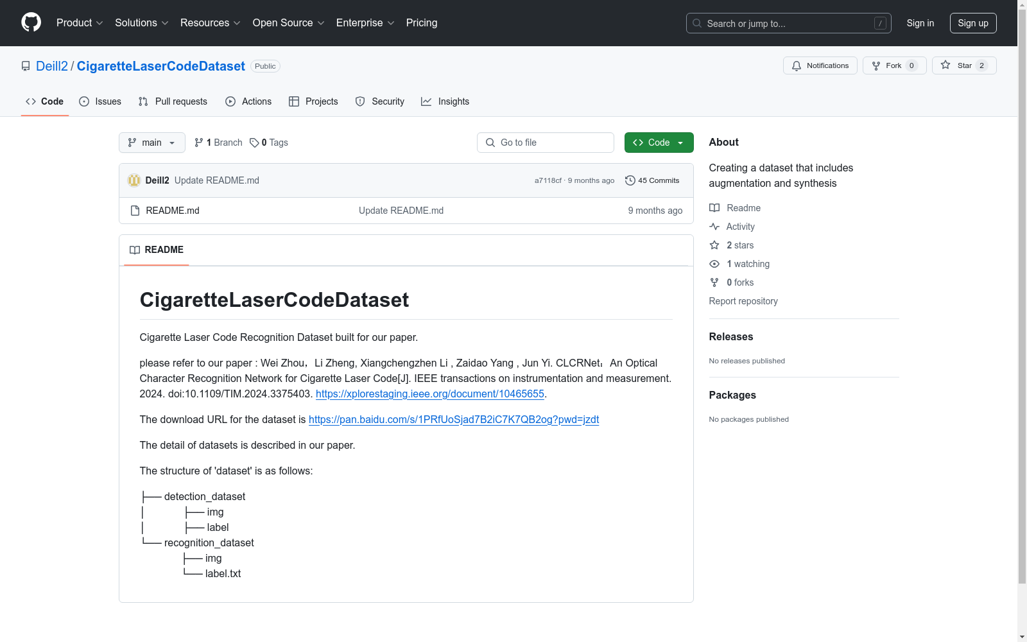
Task: Focus the Search or jump to field
Action: click(789, 23)
